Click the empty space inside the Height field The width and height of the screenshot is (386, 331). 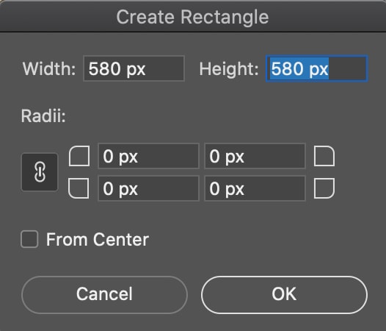(347, 68)
